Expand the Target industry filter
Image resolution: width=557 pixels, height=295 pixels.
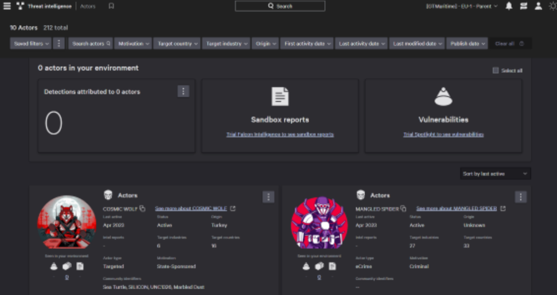click(226, 43)
